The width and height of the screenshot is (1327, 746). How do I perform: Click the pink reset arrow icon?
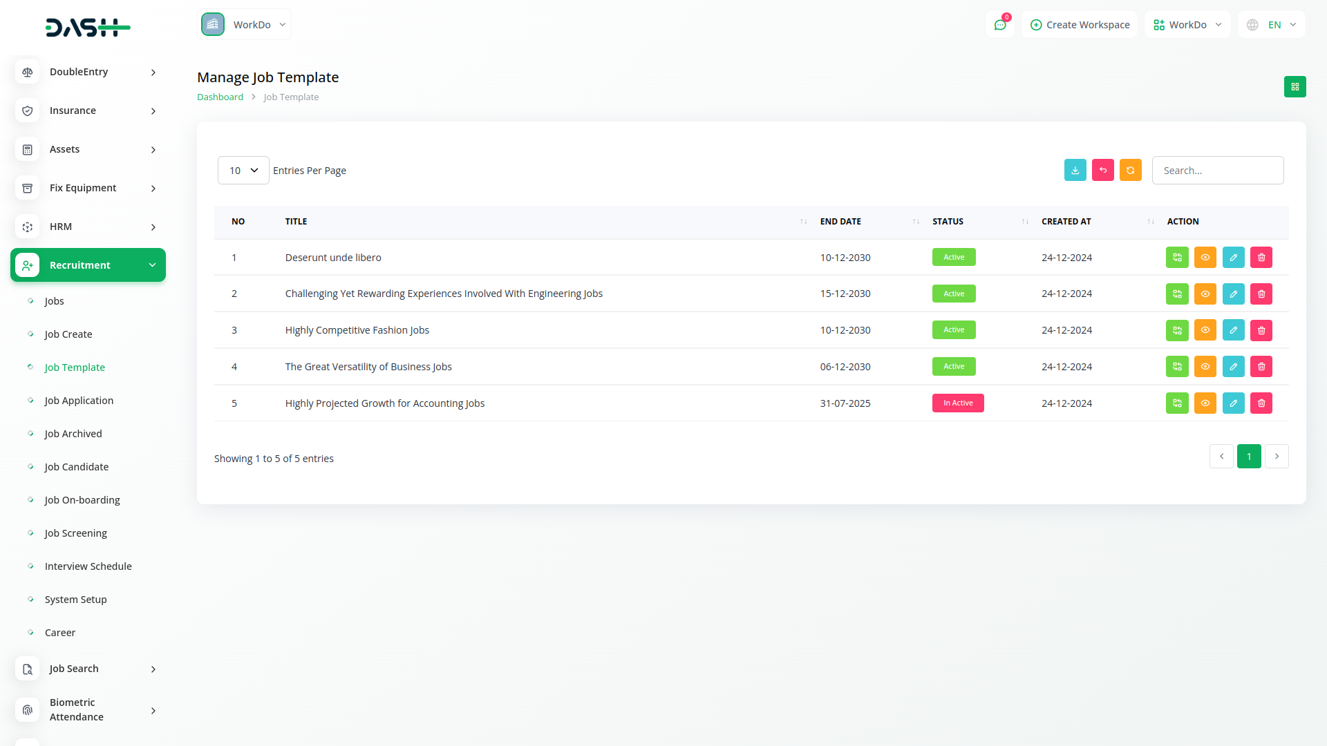[1102, 170]
